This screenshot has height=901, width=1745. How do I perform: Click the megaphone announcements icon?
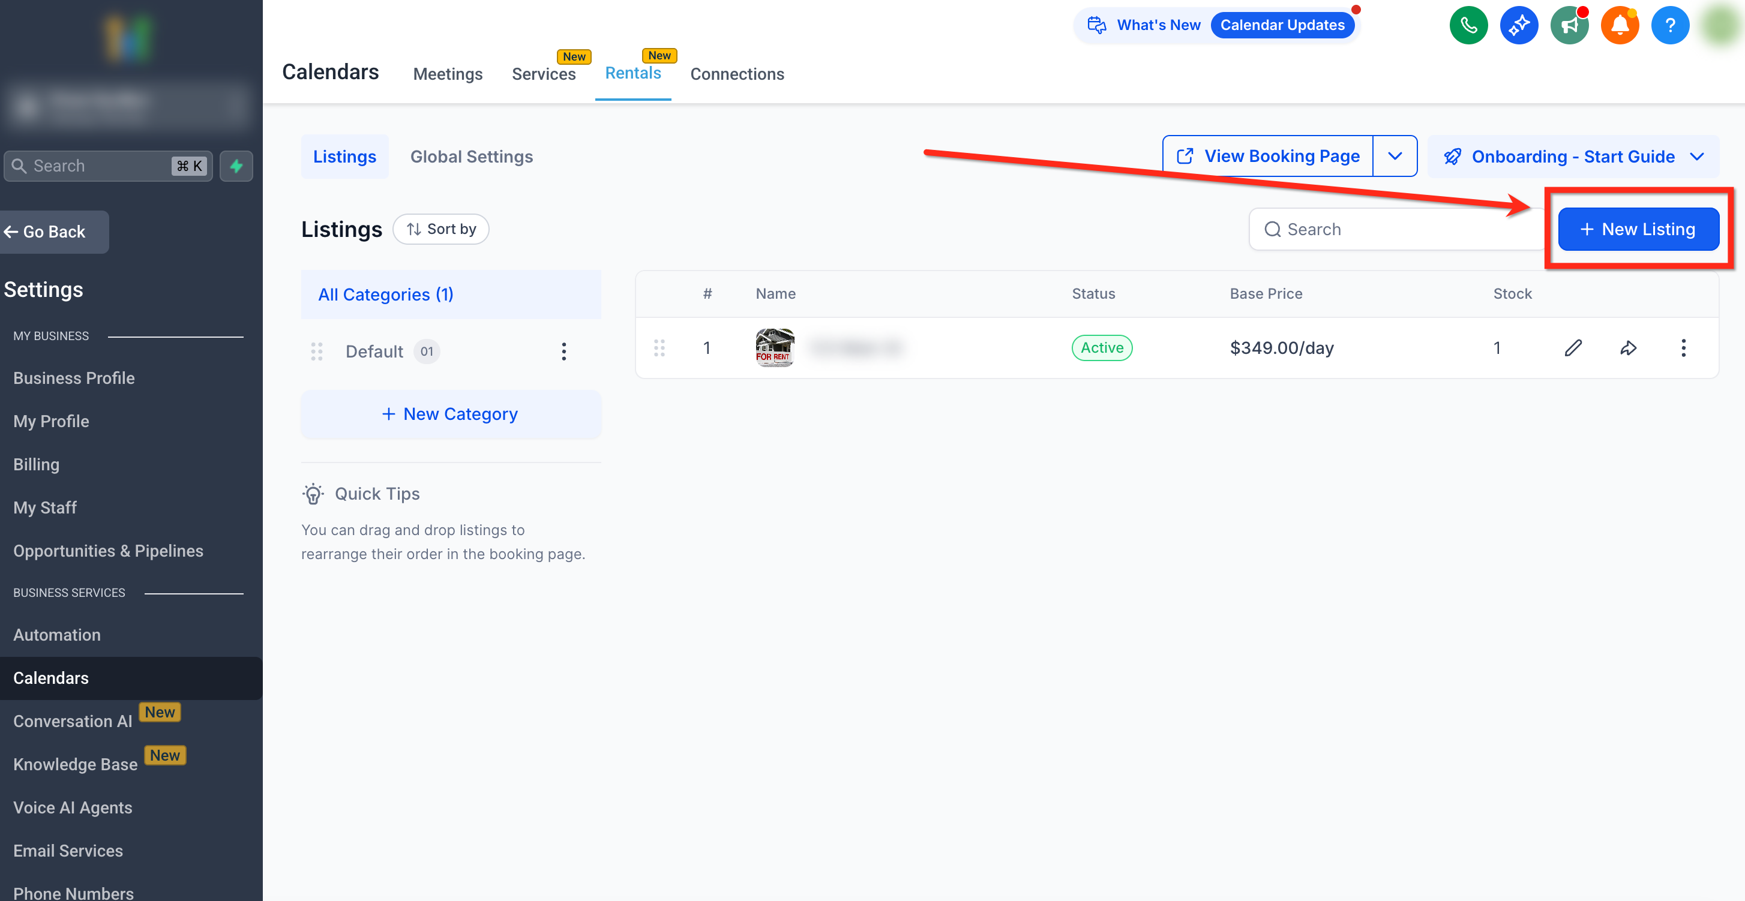(1569, 26)
